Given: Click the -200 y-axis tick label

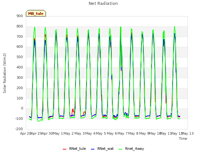Looking at the screenshot, I should pos(19,129).
